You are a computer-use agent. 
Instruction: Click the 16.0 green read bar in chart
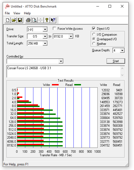click(x=35, y=110)
